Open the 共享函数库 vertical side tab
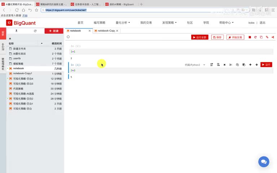This screenshot has width=277, height=173. coord(3,64)
